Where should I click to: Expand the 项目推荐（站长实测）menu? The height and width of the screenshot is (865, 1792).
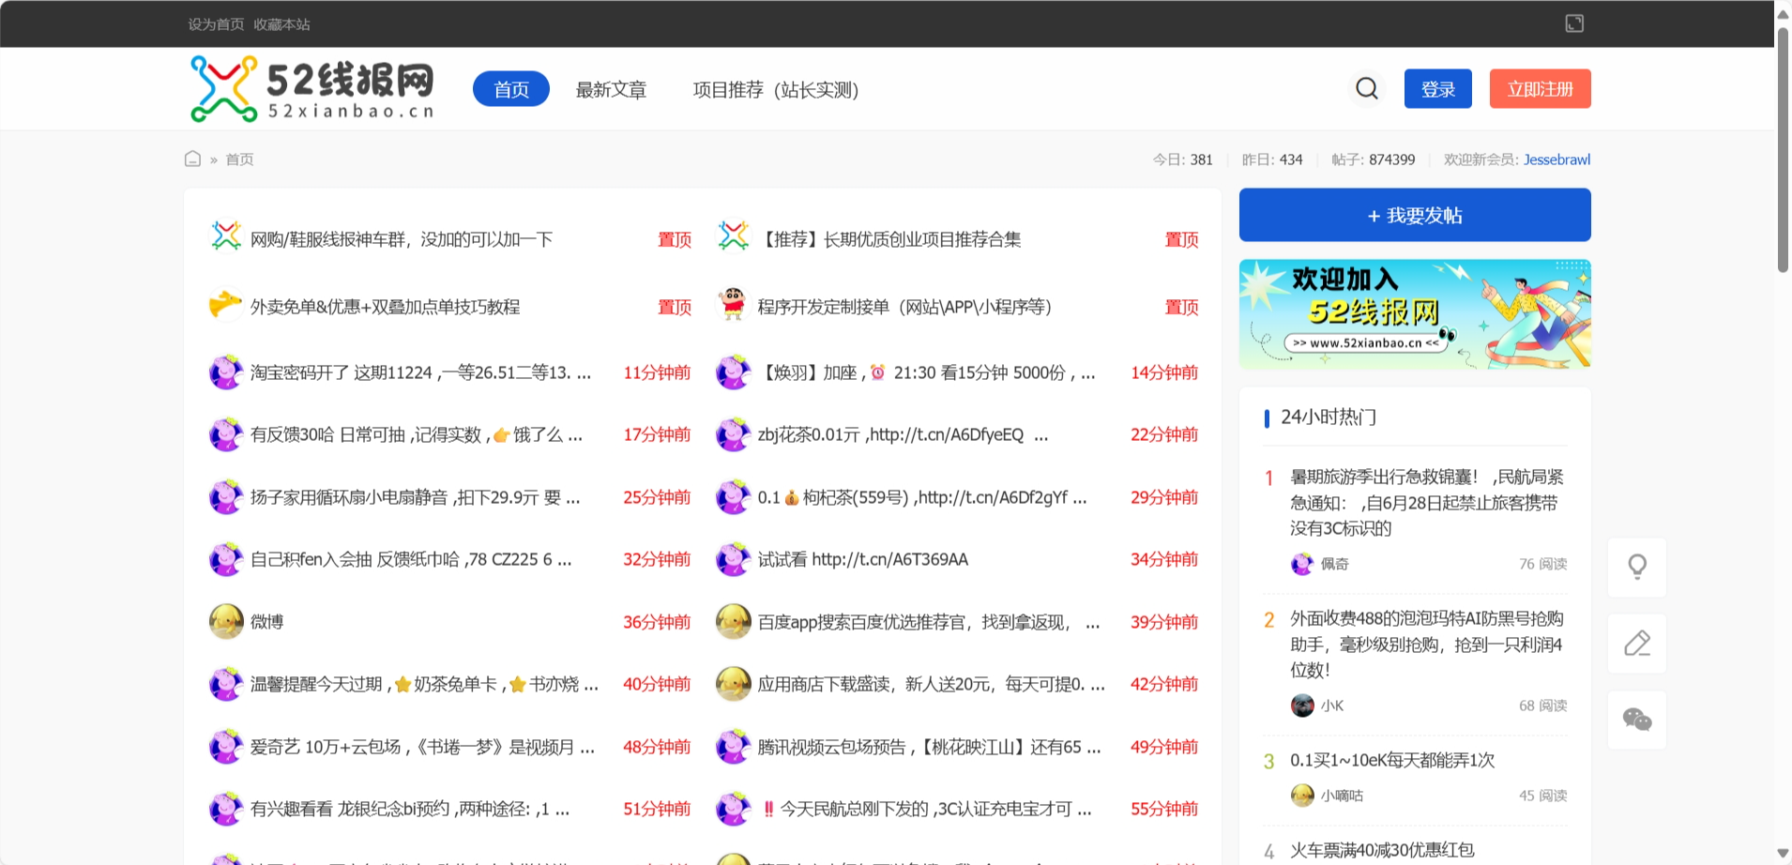(776, 89)
